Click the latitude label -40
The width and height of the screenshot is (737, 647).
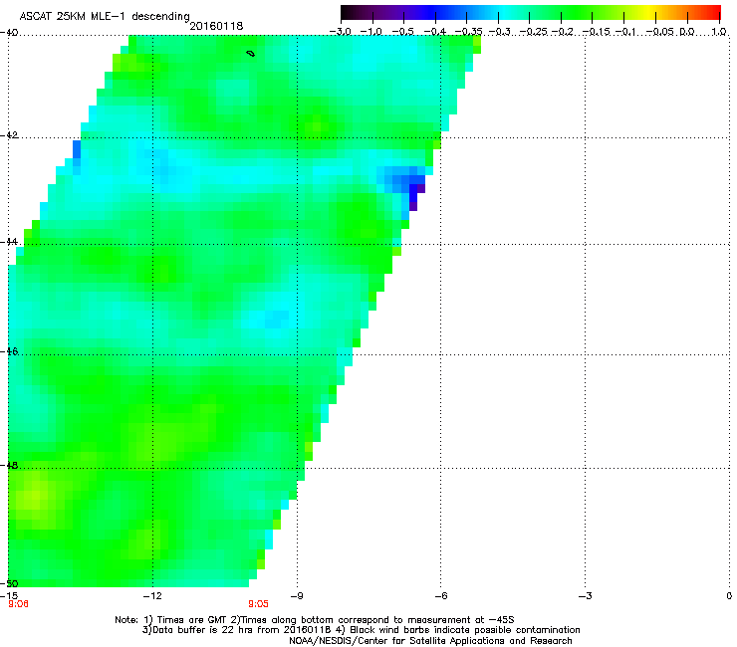coord(9,33)
